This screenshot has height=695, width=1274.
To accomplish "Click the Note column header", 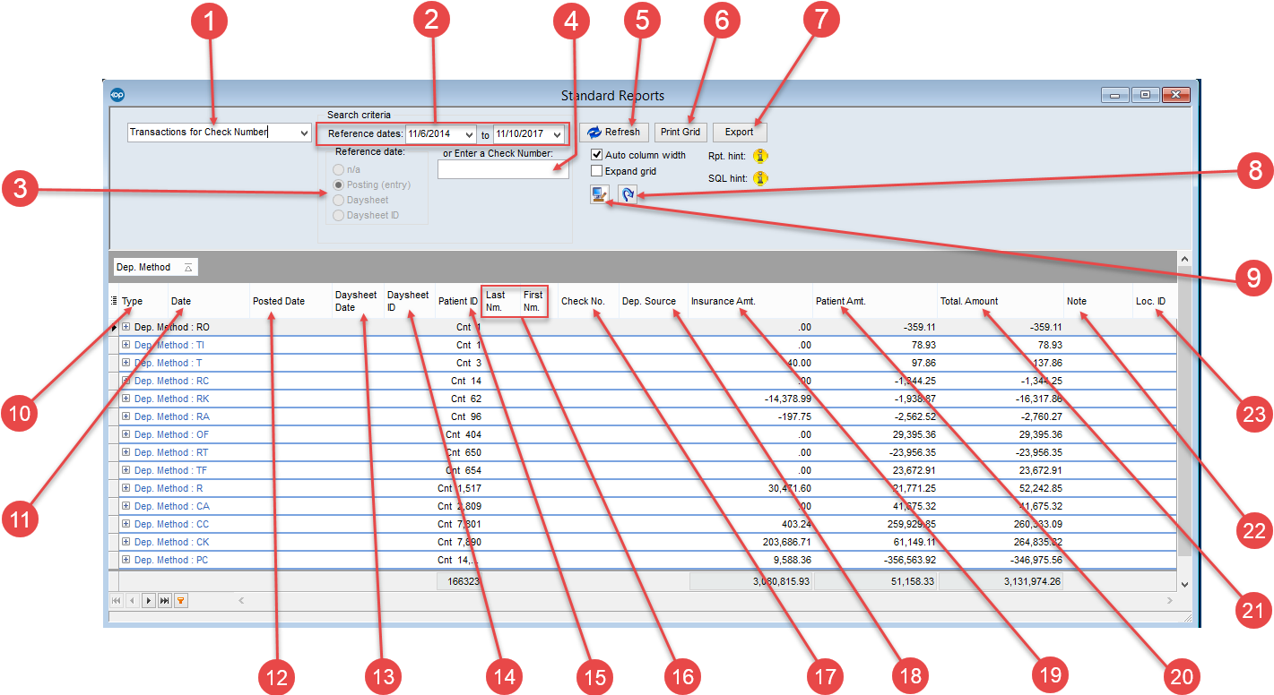I will point(1098,301).
